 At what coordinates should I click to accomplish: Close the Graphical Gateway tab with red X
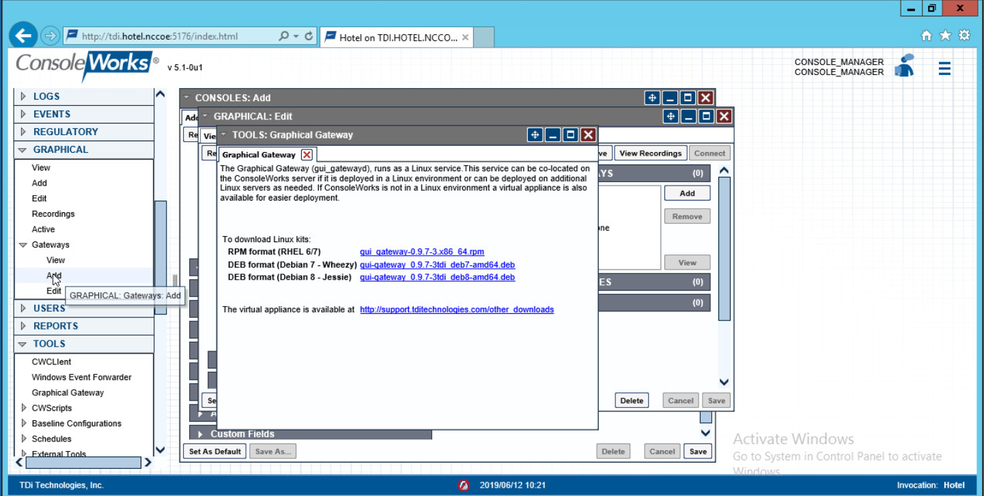[307, 155]
